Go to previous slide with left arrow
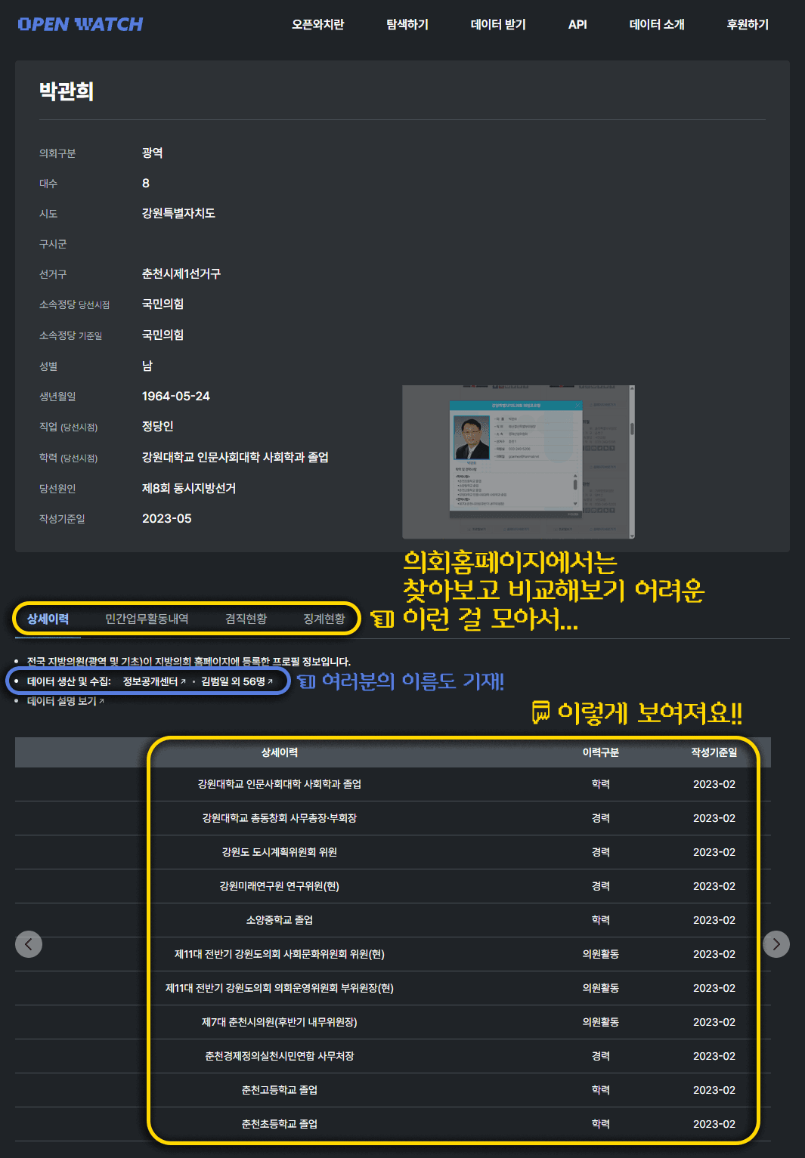The height and width of the screenshot is (1158, 805). tap(29, 944)
